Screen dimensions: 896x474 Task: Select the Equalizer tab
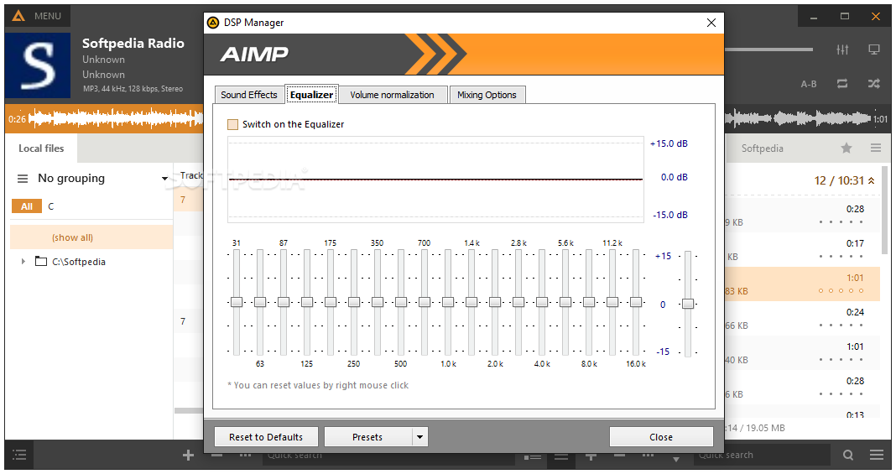tap(311, 95)
